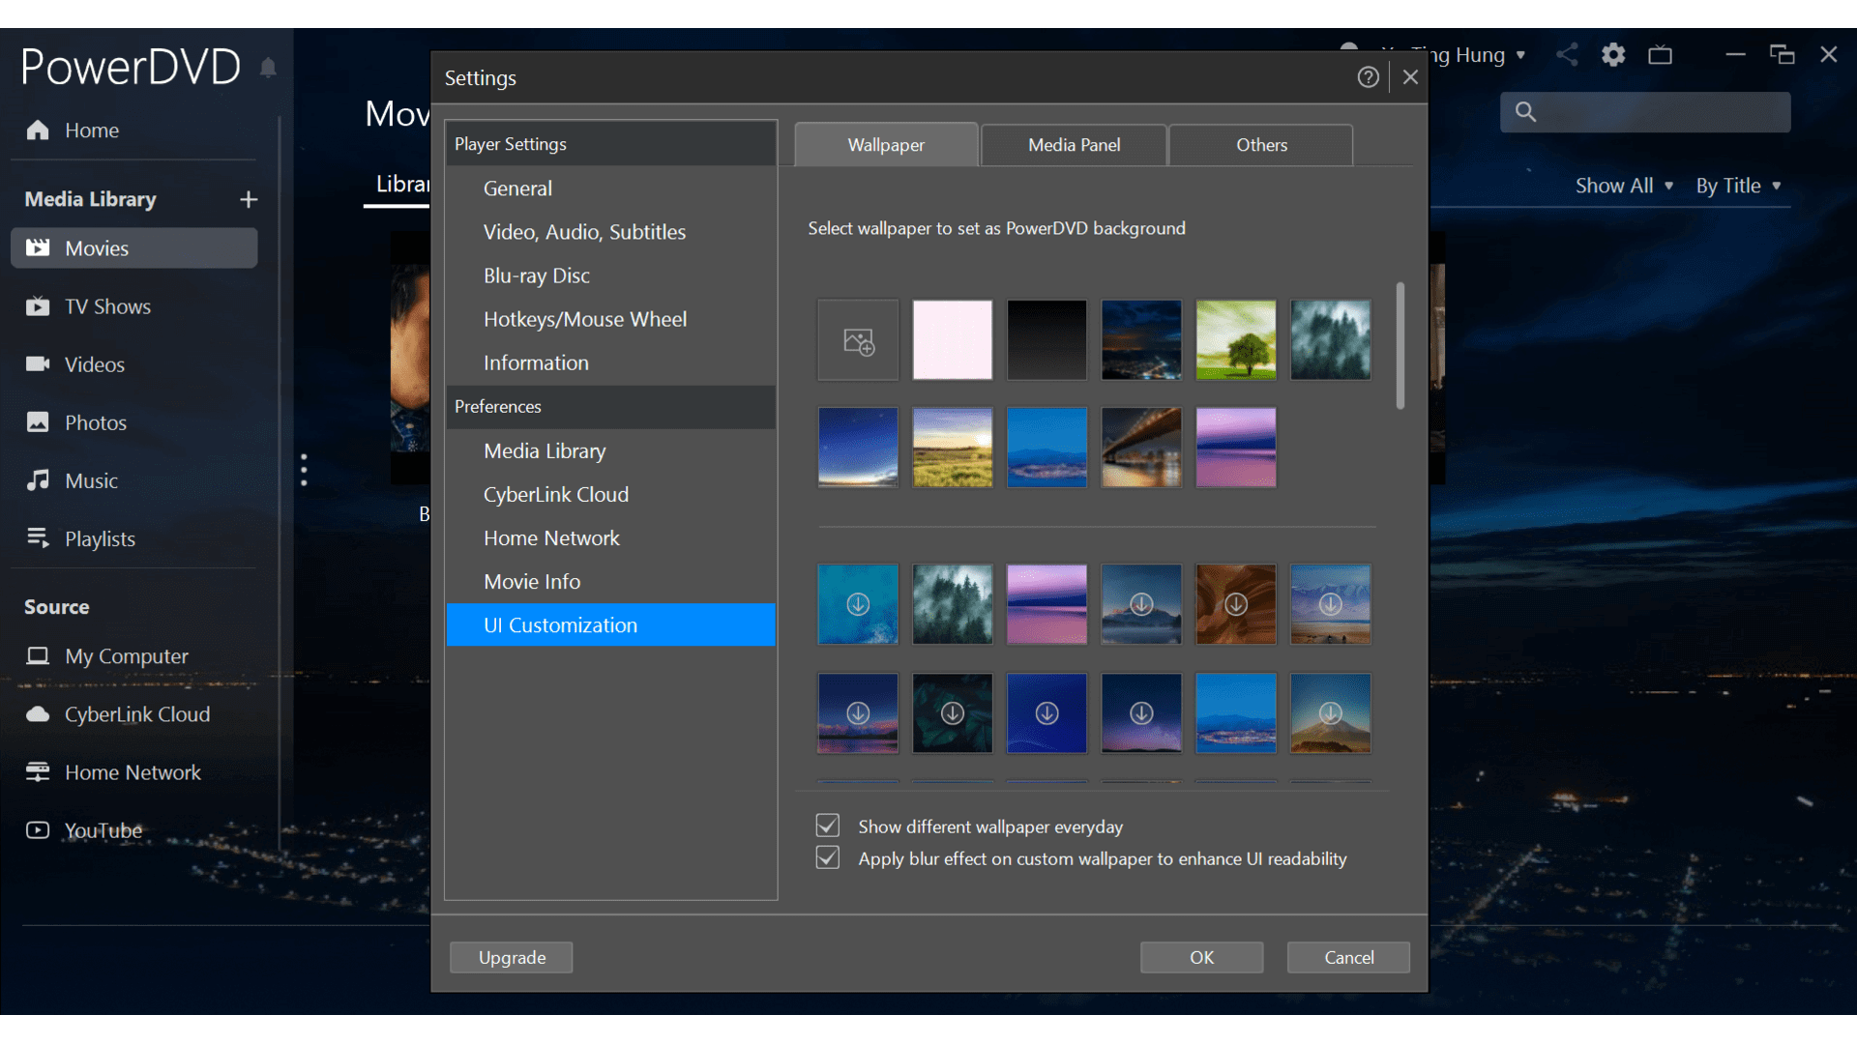The height and width of the screenshot is (1044, 1857).
Task: Expand the Show All filter dropdown
Action: (x=1623, y=186)
